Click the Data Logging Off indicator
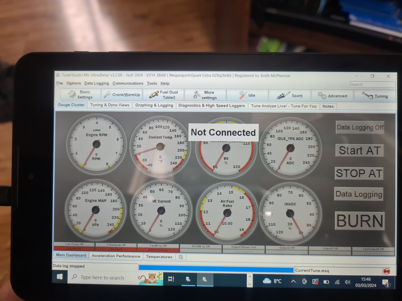Image resolution: width=402 pixels, height=301 pixels. [360, 127]
